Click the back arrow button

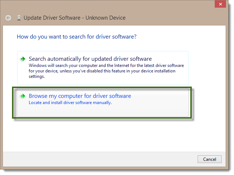tap(8, 18)
